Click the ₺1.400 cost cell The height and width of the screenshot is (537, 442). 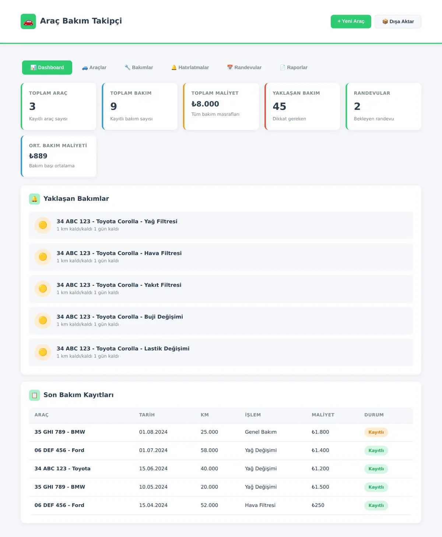click(x=320, y=450)
